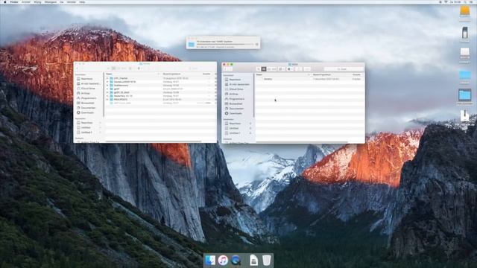Switch right Finder window to Cover Flow

pos(274,69)
